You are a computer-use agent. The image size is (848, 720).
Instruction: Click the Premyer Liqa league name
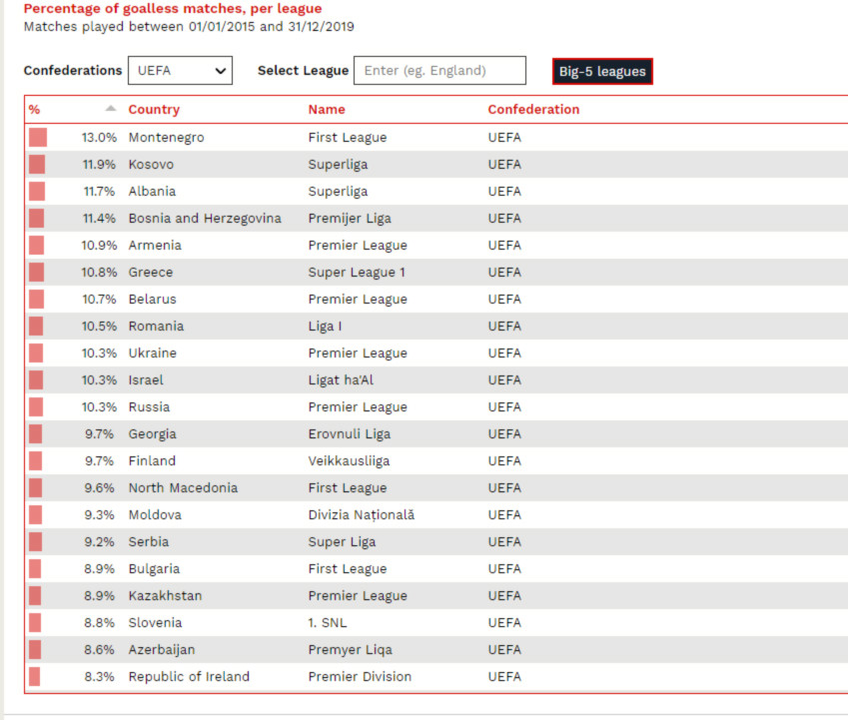click(350, 650)
